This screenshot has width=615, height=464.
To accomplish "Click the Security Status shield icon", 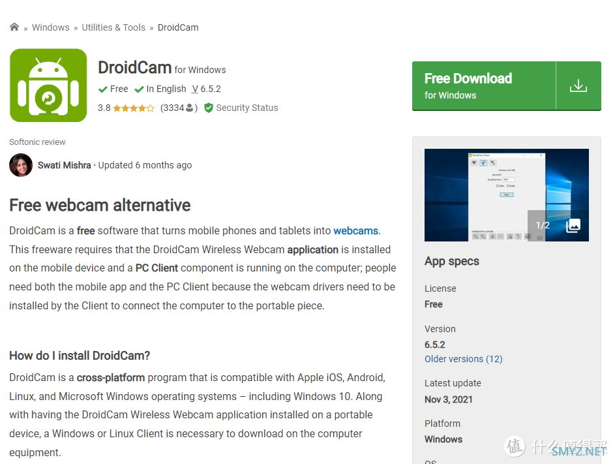I will 209,108.
